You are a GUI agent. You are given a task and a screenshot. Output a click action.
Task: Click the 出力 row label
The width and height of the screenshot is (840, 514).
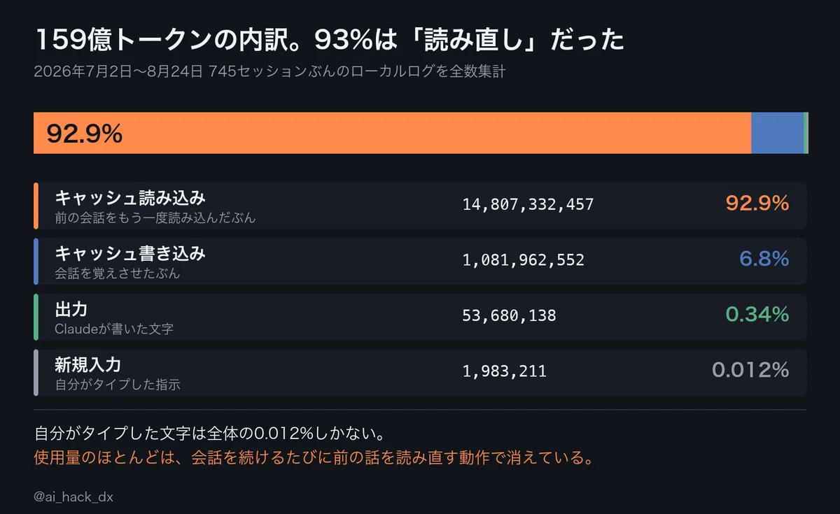pos(71,308)
